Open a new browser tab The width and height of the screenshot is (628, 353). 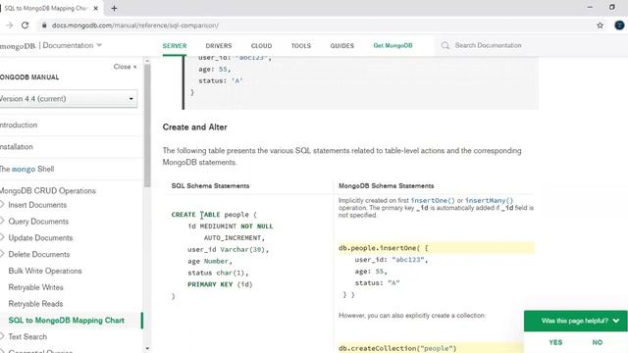point(114,8)
